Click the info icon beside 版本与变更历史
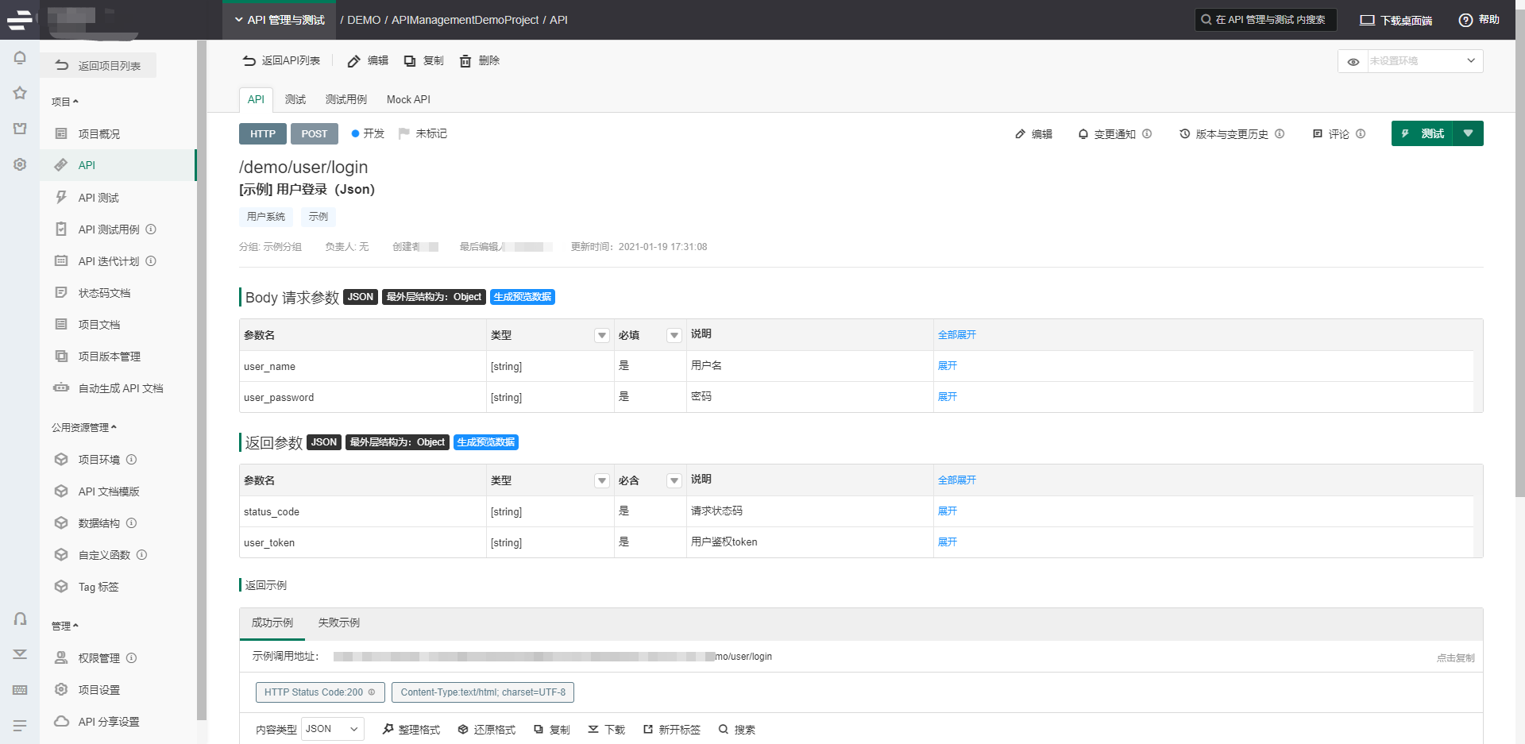The width and height of the screenshot is (1525, 744). coord(1280,134)
